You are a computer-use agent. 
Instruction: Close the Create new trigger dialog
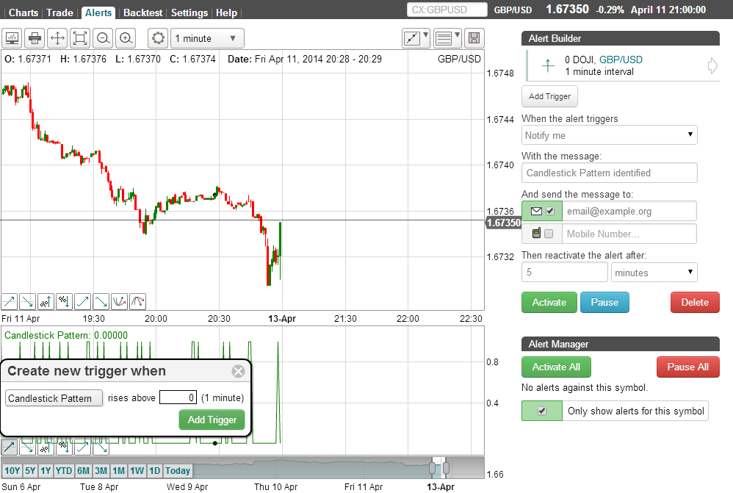click(239, 371)
